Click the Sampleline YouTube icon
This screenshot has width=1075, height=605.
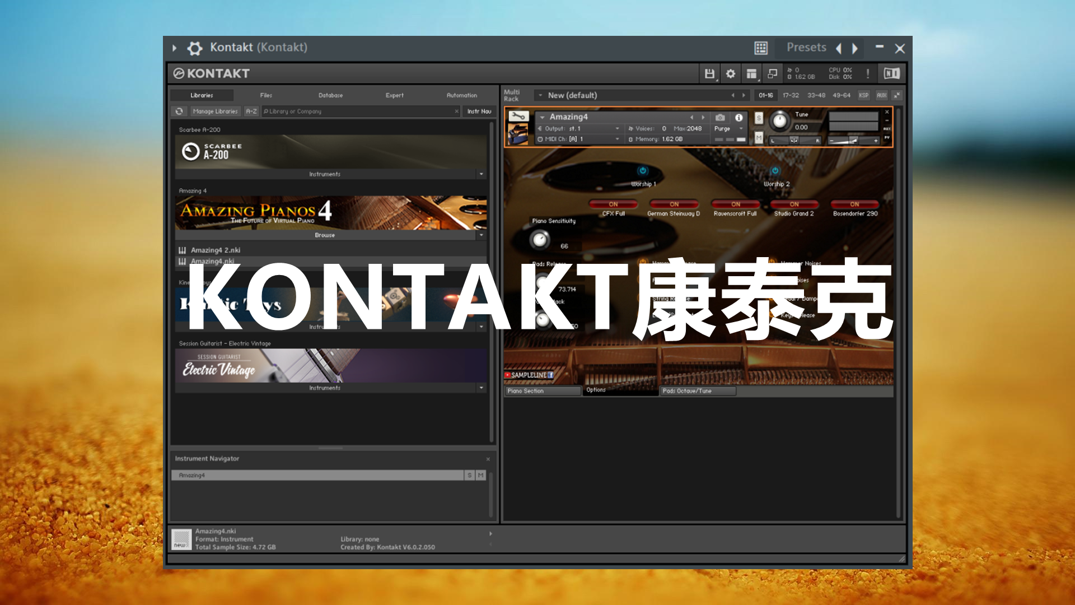[507, 375]
